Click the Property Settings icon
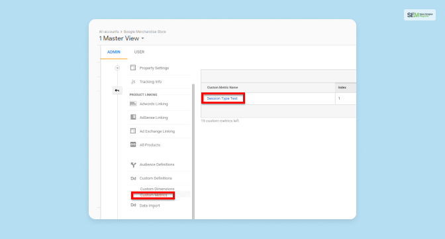 pos(133,67)
